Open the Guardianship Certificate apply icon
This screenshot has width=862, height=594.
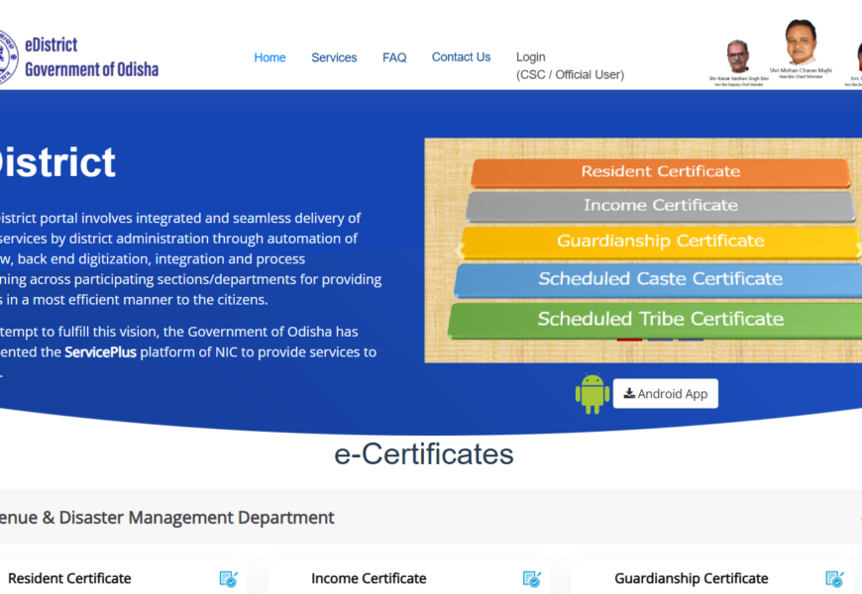(x=834, y=579)
